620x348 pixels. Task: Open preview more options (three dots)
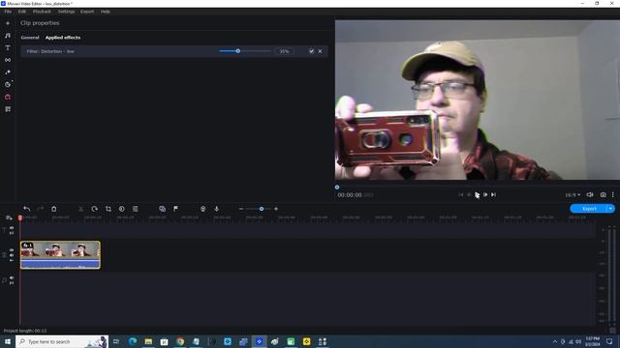click(613, 194)
